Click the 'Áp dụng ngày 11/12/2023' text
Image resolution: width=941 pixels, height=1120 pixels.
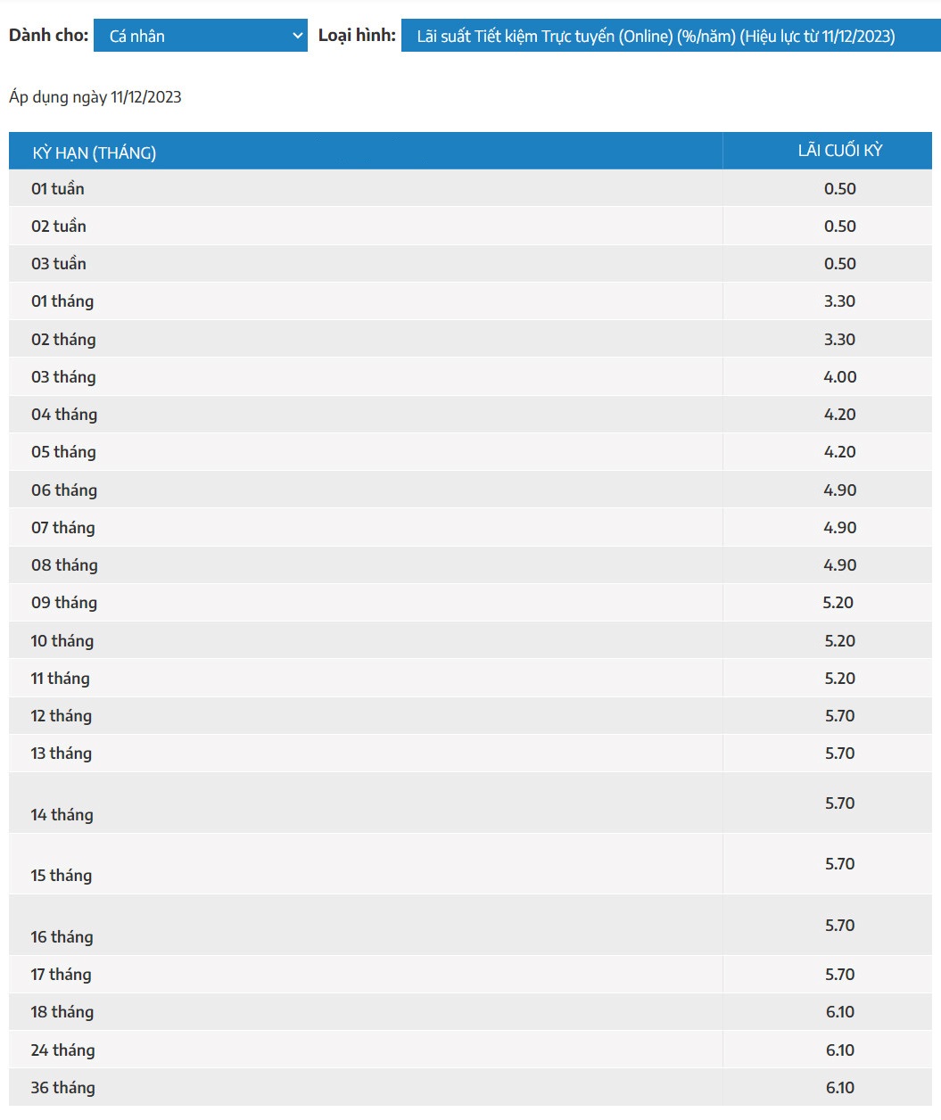coord(95,97)
